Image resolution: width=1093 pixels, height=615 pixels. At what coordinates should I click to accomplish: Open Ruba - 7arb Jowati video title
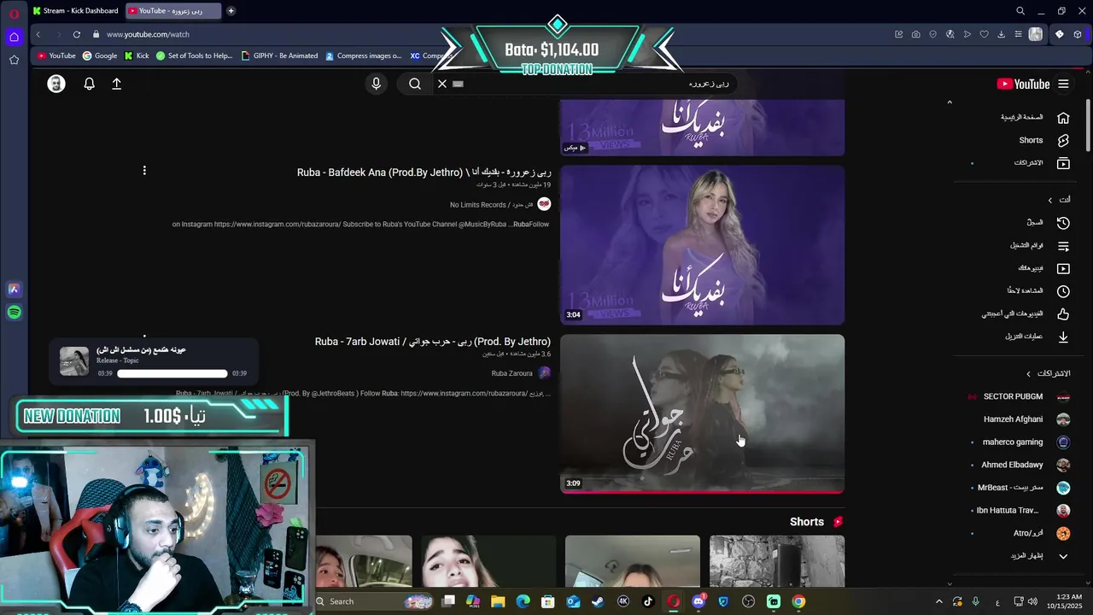pos(433,342)
